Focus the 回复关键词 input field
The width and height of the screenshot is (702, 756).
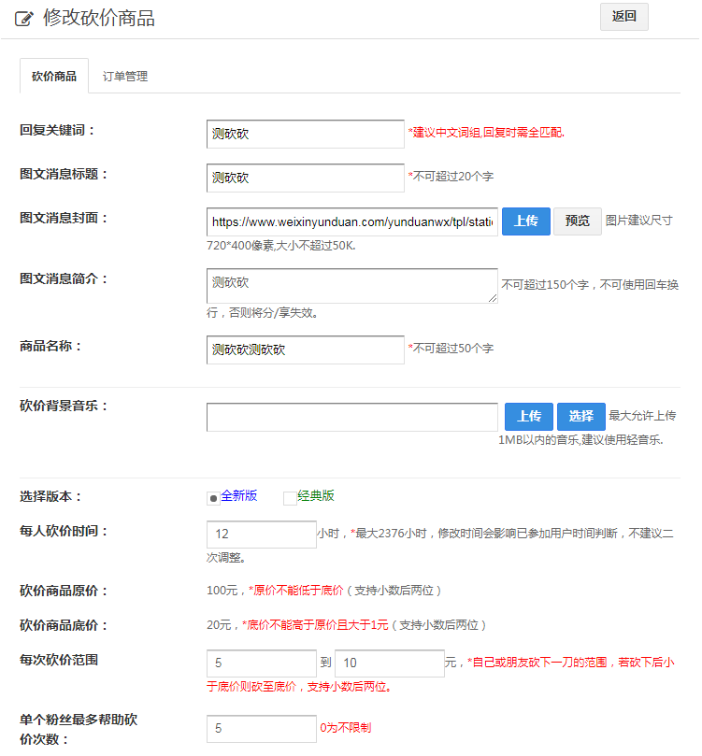coord(305,134)
